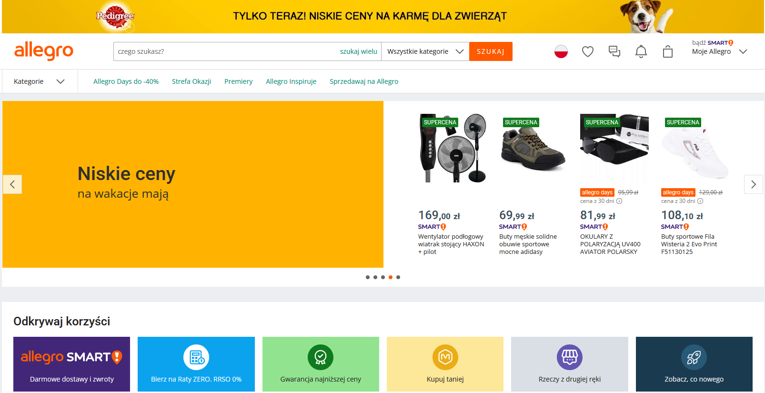Click the 169,00 zł price
The height and width of the screenshot is (393, 765).
point(439,215)
